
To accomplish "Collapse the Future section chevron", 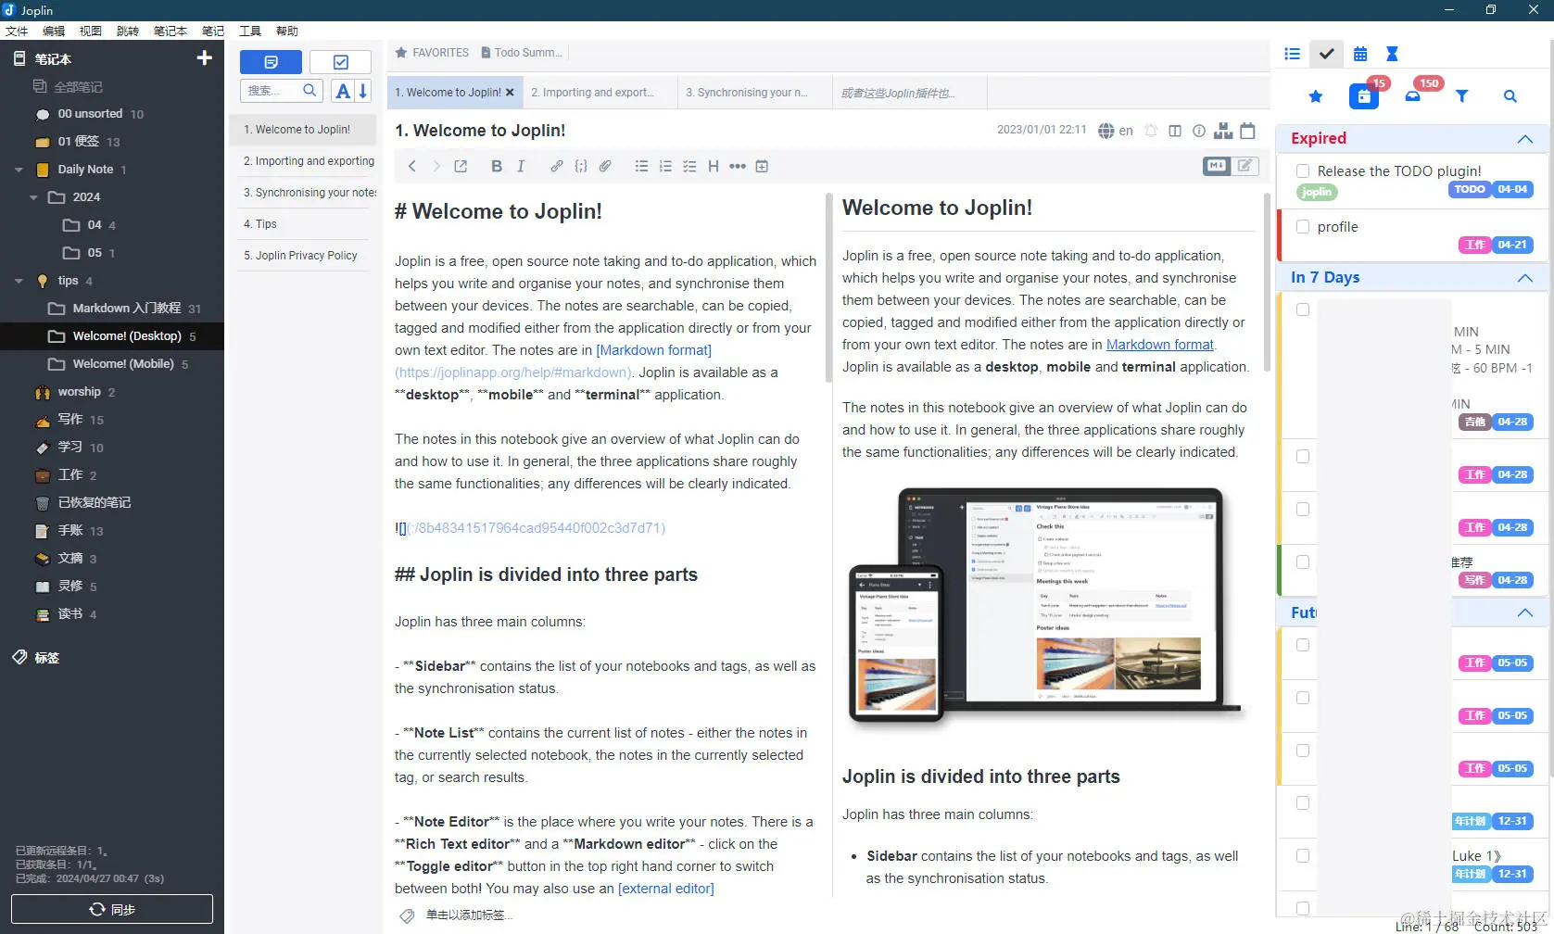I will click(x=1525, y=612).
